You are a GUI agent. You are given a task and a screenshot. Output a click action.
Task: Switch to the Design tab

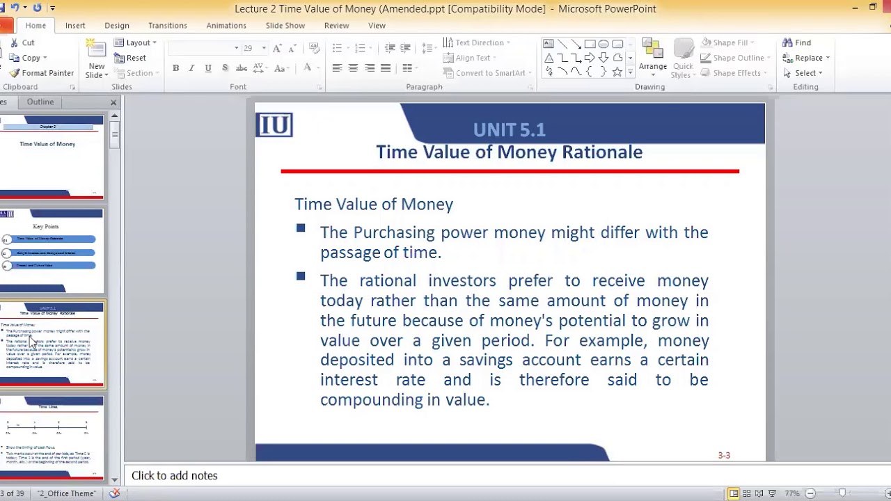[117, 25]
